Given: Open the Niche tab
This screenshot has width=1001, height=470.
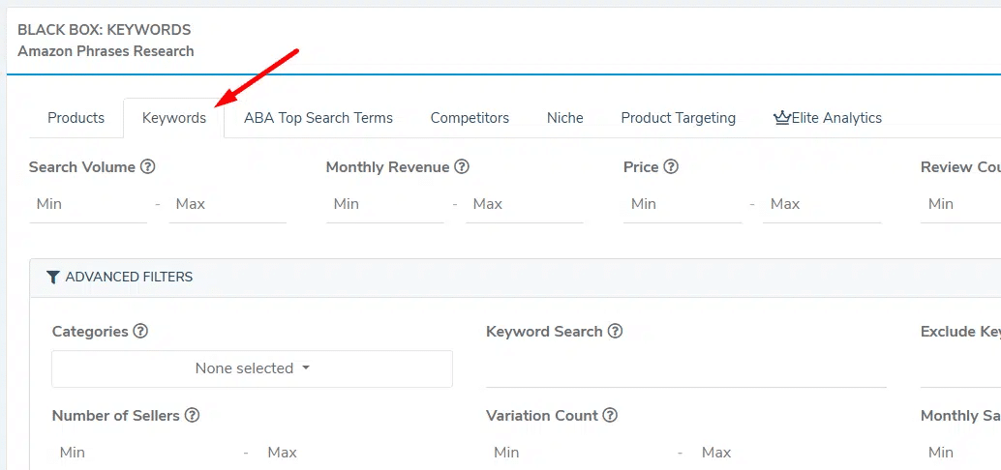Looking at the screenshot, I should point(564,118).
